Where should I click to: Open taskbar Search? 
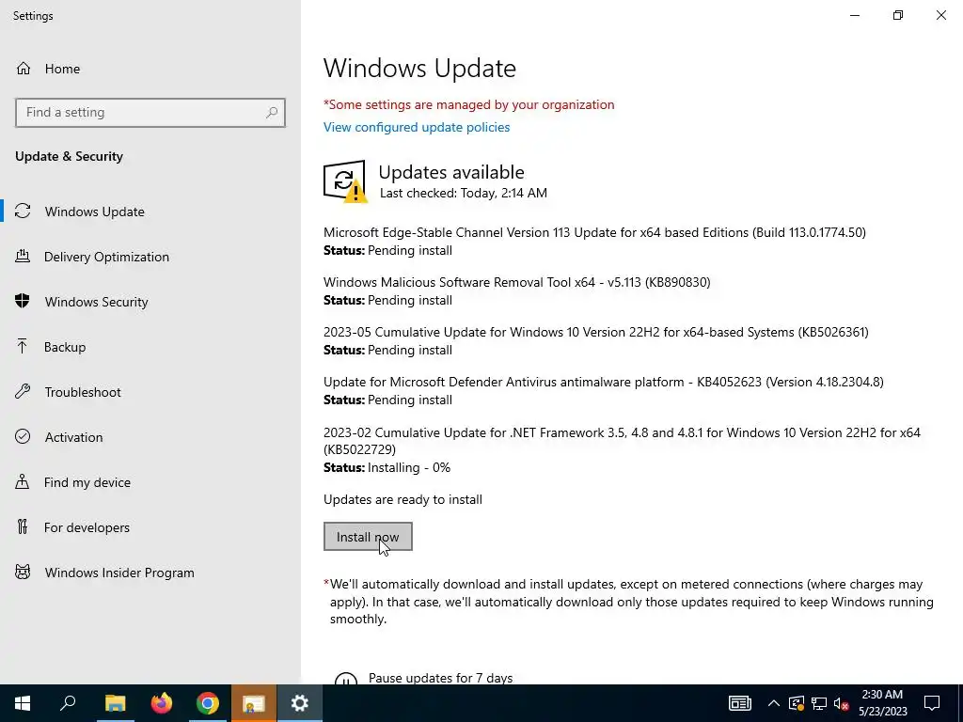click(x=68, y=703)
